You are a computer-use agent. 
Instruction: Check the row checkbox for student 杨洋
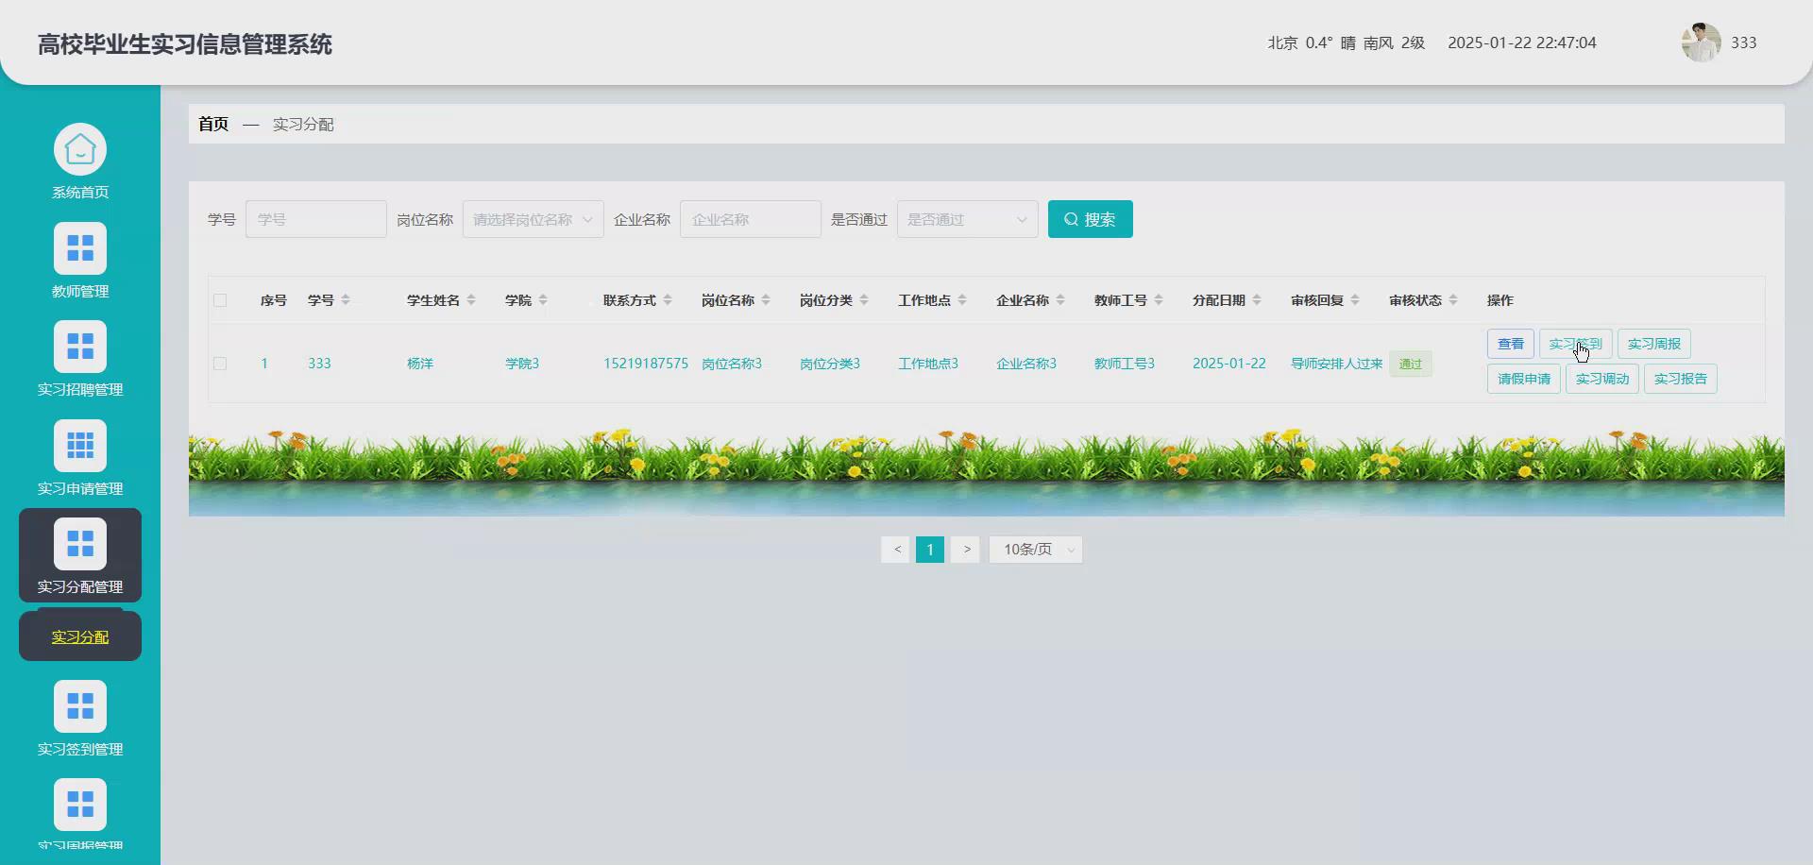tap(221, 363)
